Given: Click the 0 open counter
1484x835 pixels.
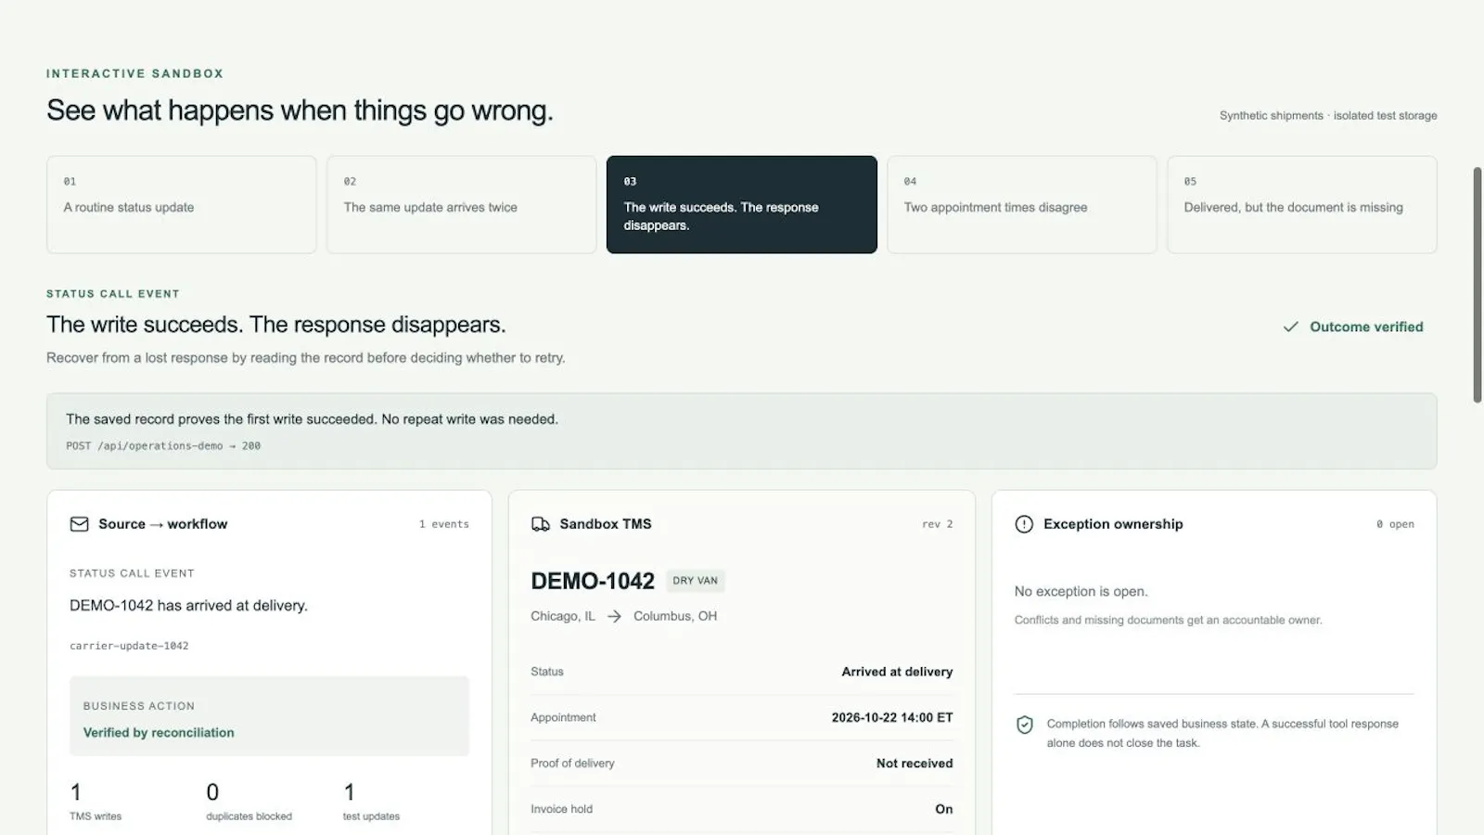Looking at the screenshot, I should 1396,524.
